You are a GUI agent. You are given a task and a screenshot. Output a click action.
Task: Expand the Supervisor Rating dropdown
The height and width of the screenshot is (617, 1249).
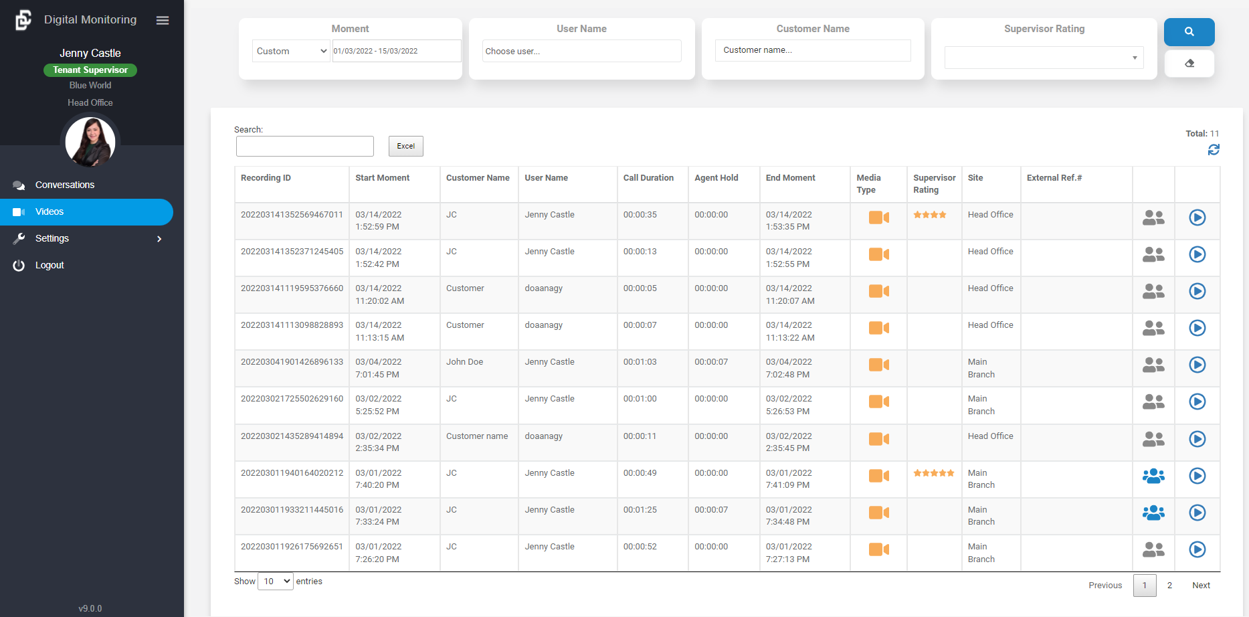[x=1044, y=58]
